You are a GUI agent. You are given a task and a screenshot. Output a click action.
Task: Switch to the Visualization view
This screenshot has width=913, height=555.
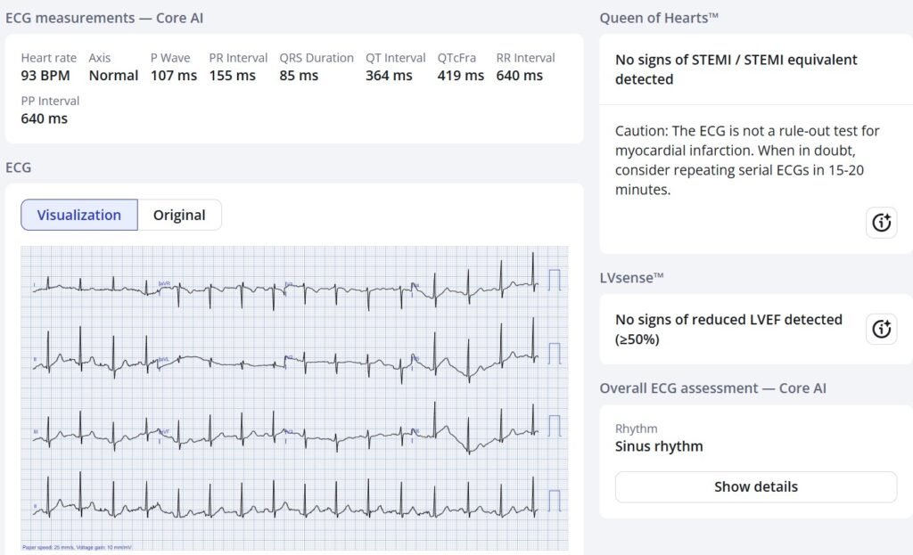pos(79,215)
